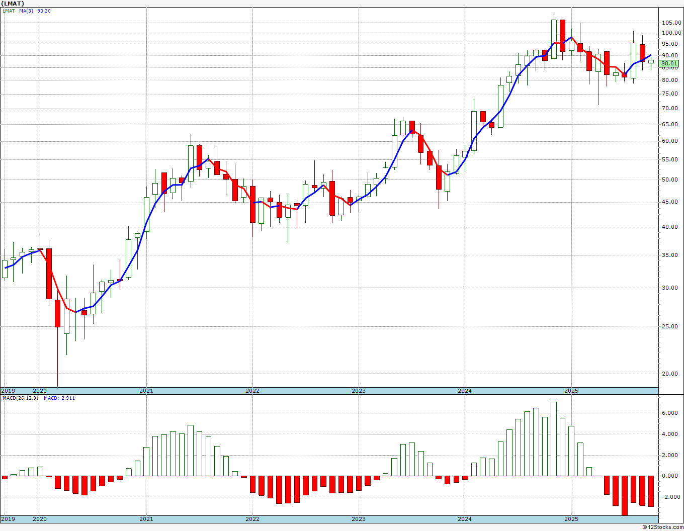The height and width of the screenshot is (531, 684).
Task: Click the current price tag 88.01
Action: 669,64
